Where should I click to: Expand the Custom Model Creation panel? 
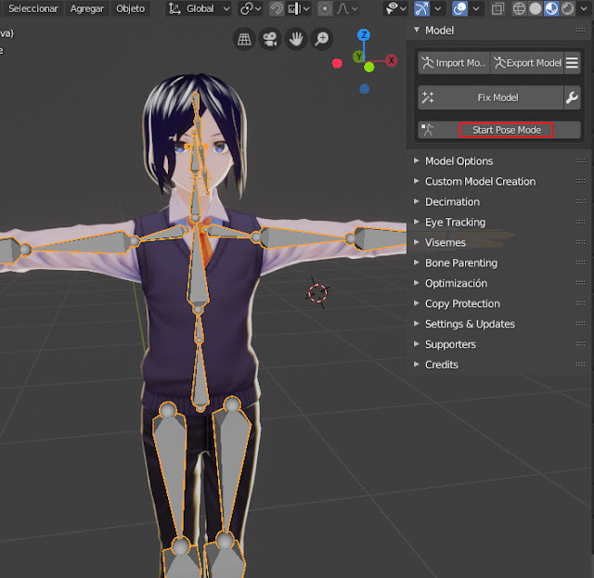(417, 181)
